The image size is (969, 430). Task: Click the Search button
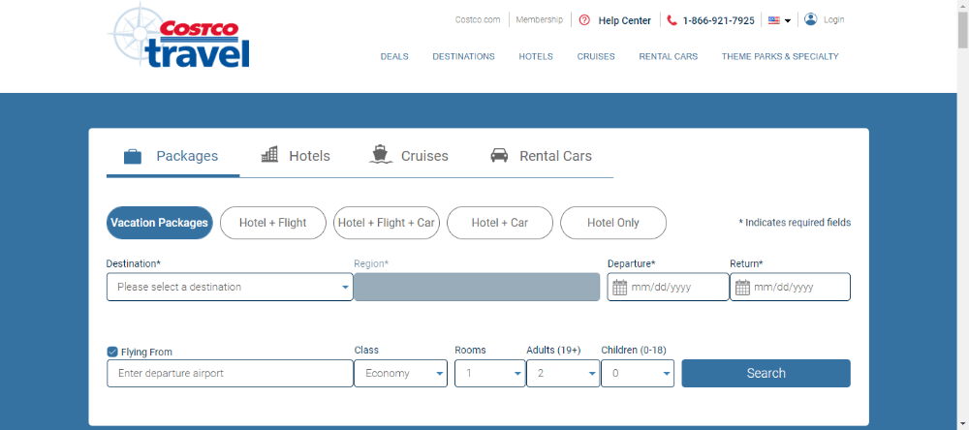pyautogui.click(x=766, y=373)
